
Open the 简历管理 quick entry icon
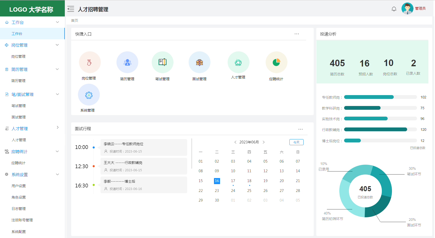[x=127, y=62]
